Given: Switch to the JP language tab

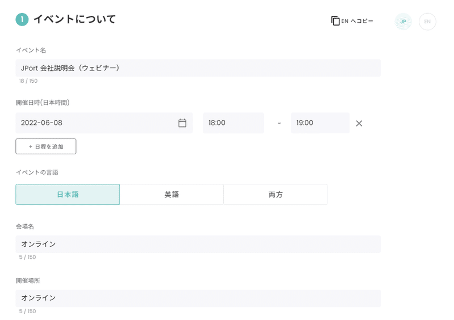Looking at the screenshot, I should click(x=403, y=22).
